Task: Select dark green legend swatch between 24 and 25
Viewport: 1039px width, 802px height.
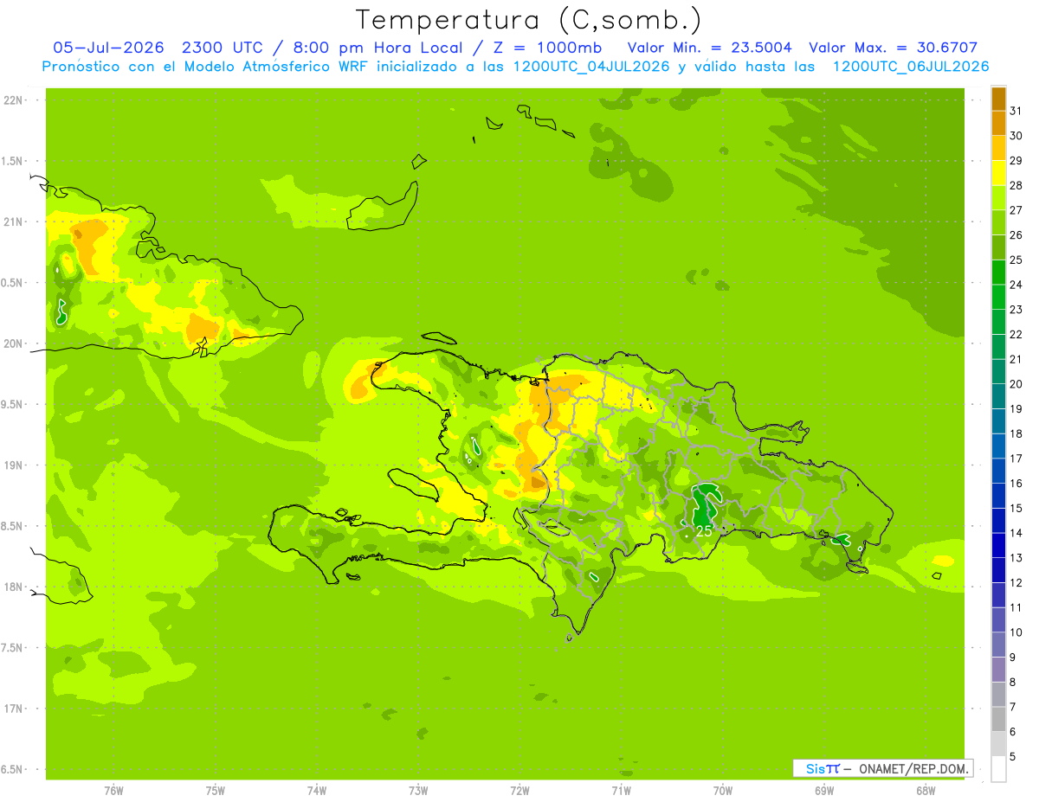Action: click(x=998, y=273)
